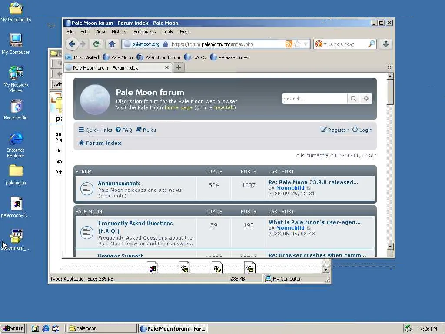Viewport: 445px width, 334px height.
Task: Open the Help menu
Action: click(x=184, y=32)
